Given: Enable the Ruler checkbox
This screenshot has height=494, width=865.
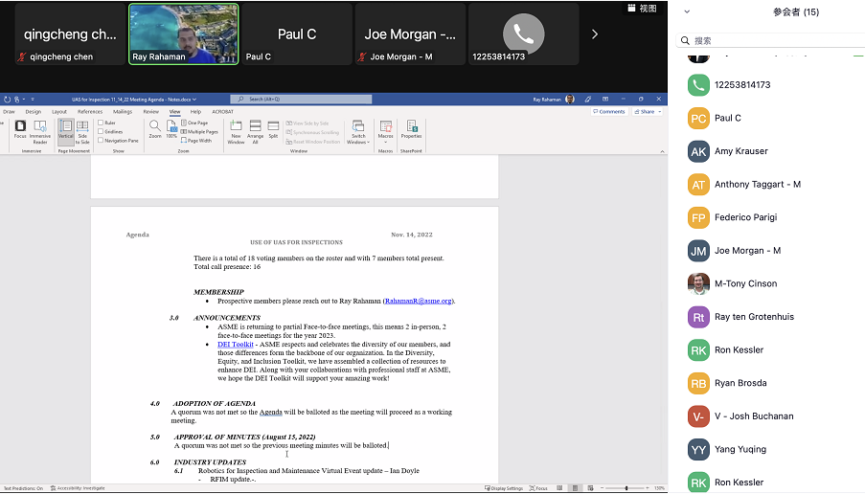Looking at the screenshot, I should click(x=101, y=123).
